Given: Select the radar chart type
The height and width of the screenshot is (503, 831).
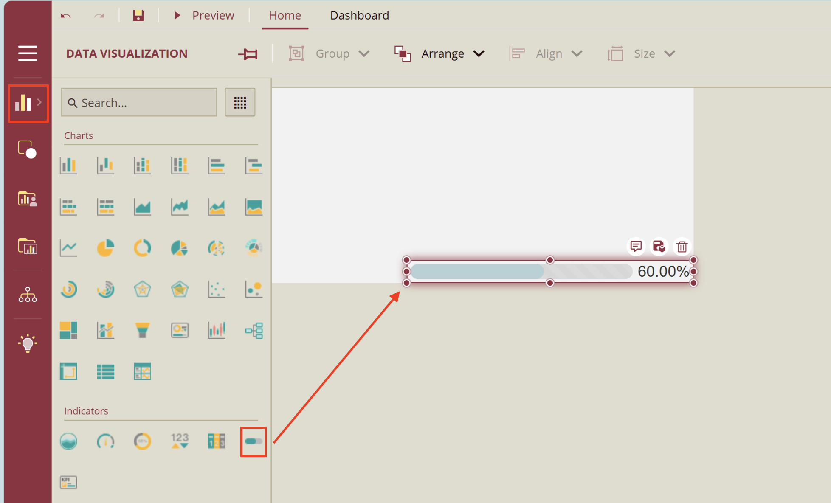Looking at the screenshot, I should tap(142, 289).
